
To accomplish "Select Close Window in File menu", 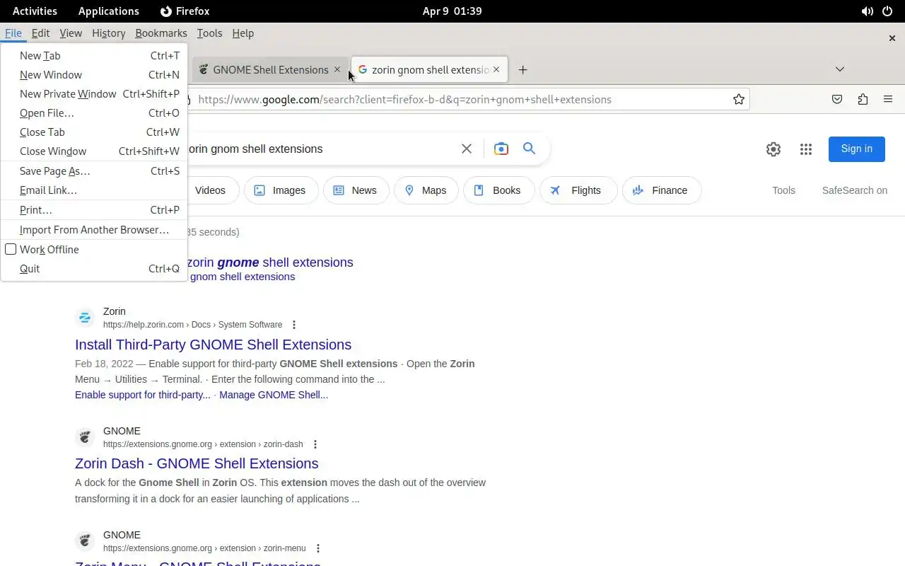I will [94, 151].
